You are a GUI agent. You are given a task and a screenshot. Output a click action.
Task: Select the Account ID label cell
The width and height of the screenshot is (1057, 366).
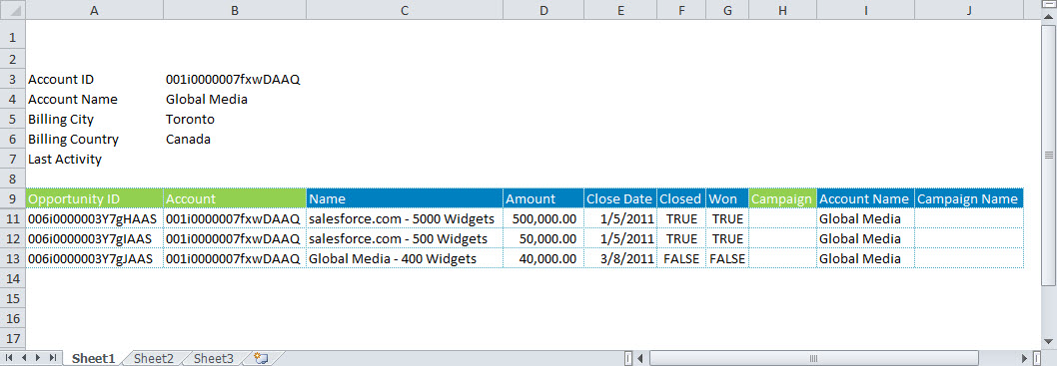(94, 80)
